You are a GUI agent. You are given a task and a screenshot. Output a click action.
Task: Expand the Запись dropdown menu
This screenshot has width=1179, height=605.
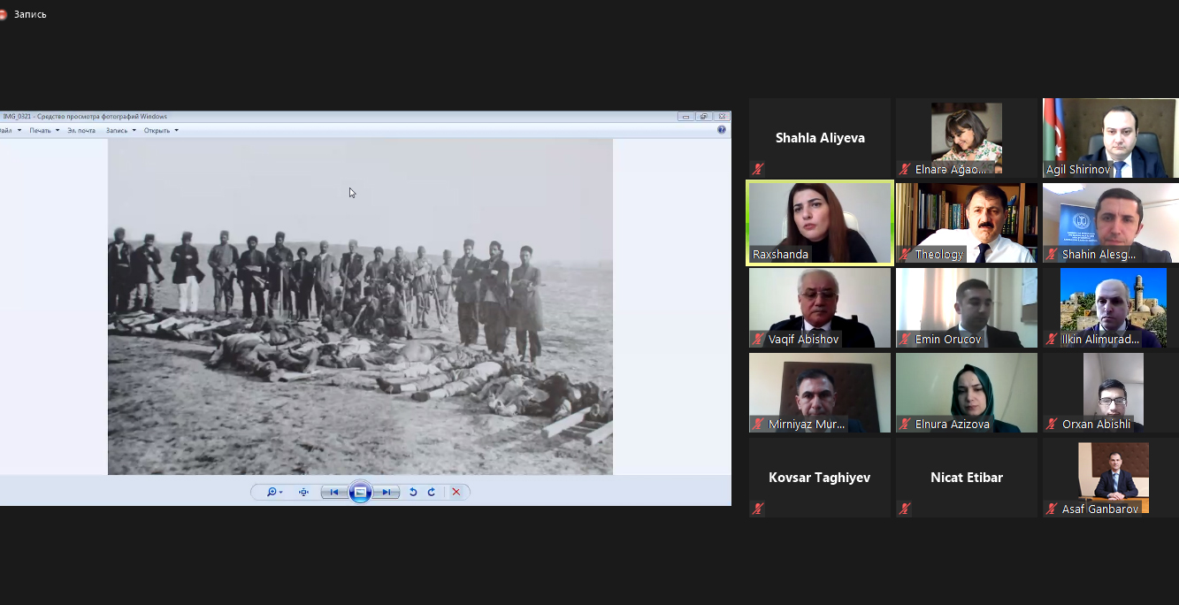point(120,130)
